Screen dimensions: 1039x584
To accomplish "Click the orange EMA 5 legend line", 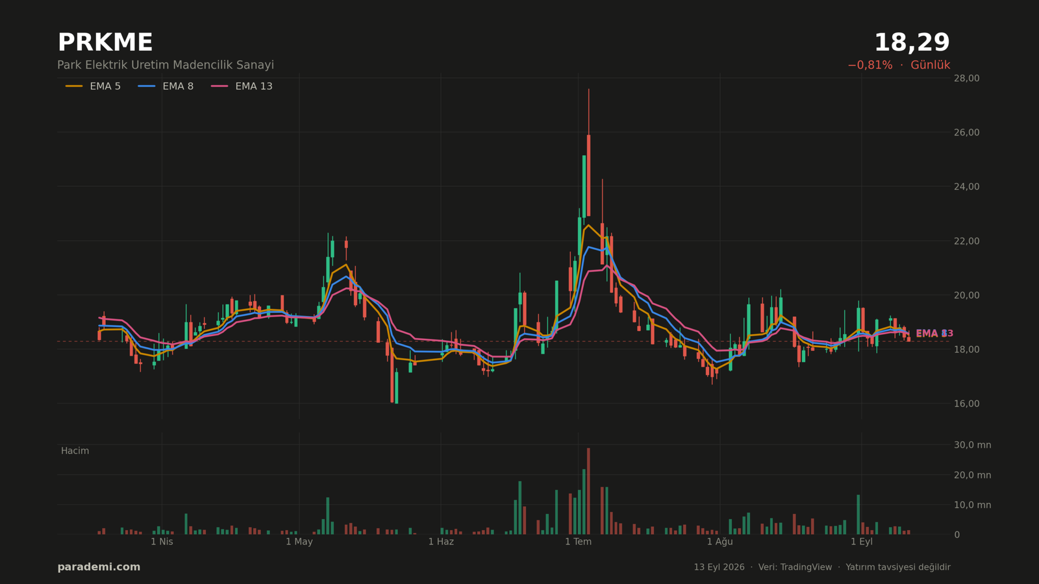I will click(74, 86).
